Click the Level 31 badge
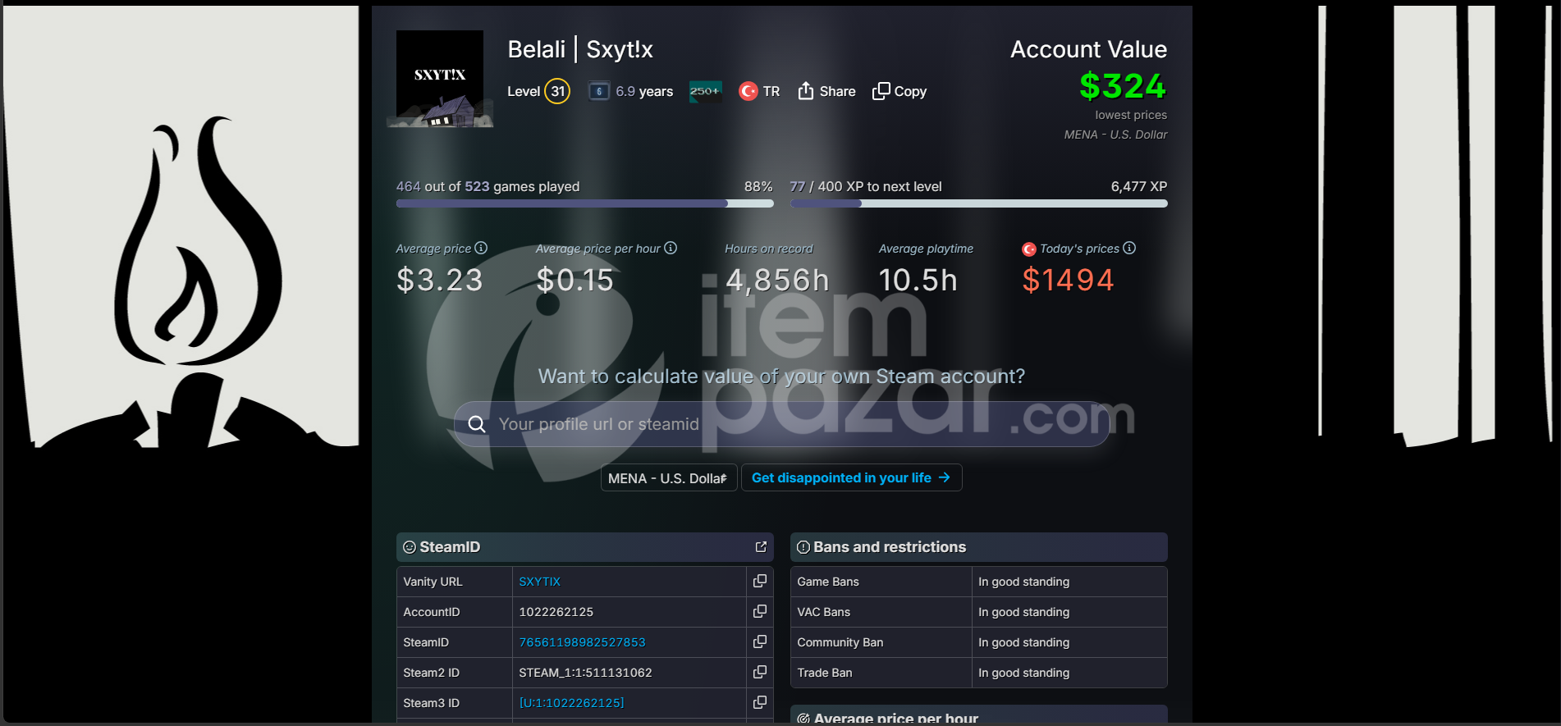Image resolution: width=1561 pixels, height=726 pixels. [557, 91]
